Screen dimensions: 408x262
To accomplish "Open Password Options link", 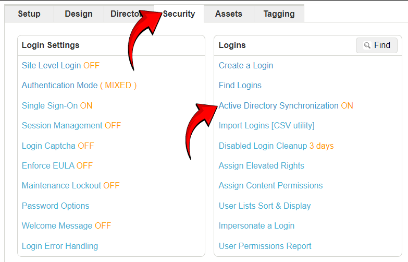I will click(x=55, y=206).
